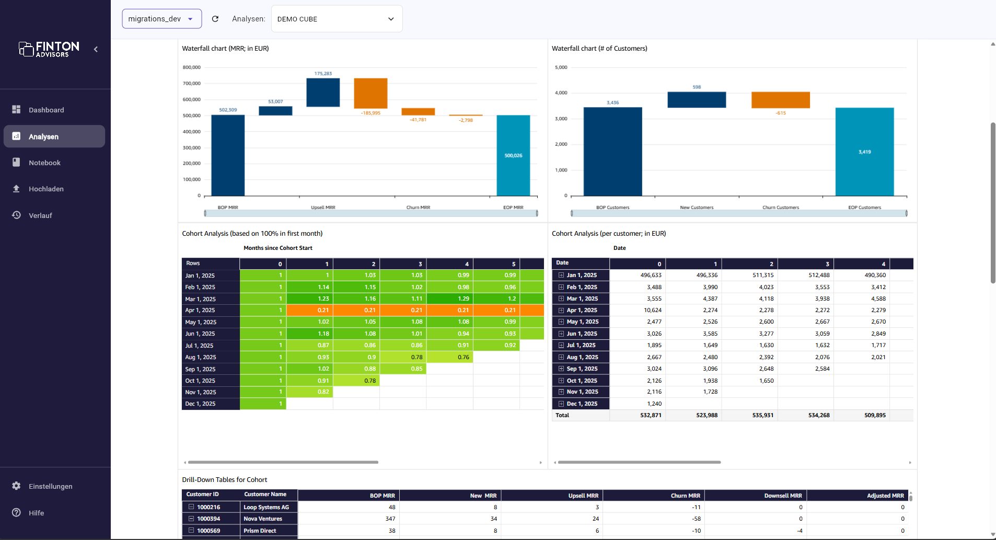Expand the Nov 1, 2025 cohort row

coord(561,392)
